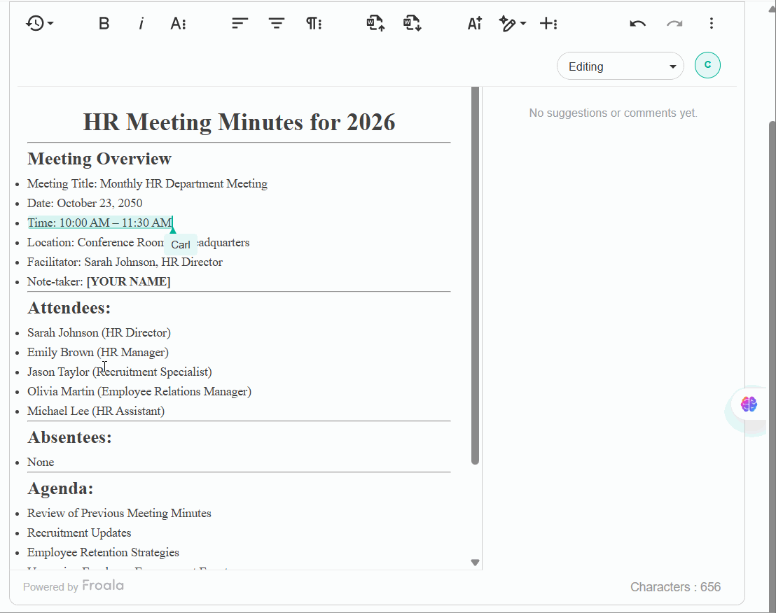The image size is (776, 613).
Task: Click the export to Word icon
Action: click(x=413, y=23)
